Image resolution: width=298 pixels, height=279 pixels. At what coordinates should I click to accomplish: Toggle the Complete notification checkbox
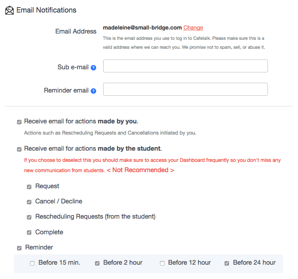pos(29,232)
